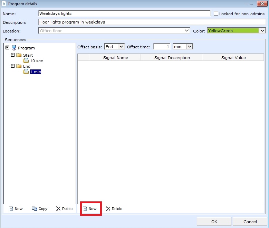Select the 1 min sequence item

pyautogui.click(x=35, y=72)
